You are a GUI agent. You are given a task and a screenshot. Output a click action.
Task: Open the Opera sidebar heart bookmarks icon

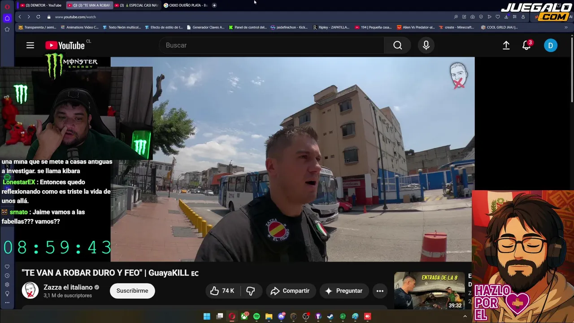point(7,266)
